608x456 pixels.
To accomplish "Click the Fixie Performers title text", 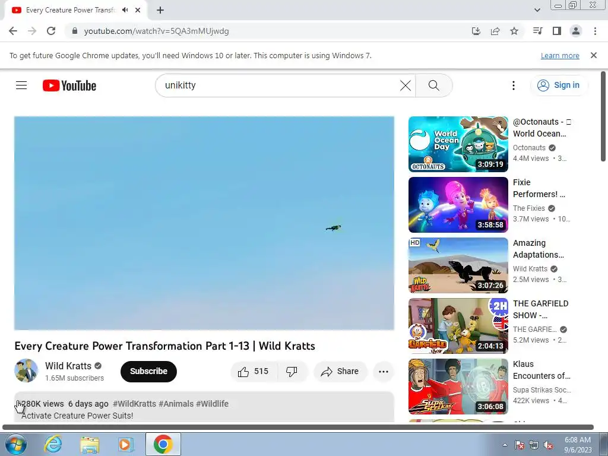I will point(539,188).
